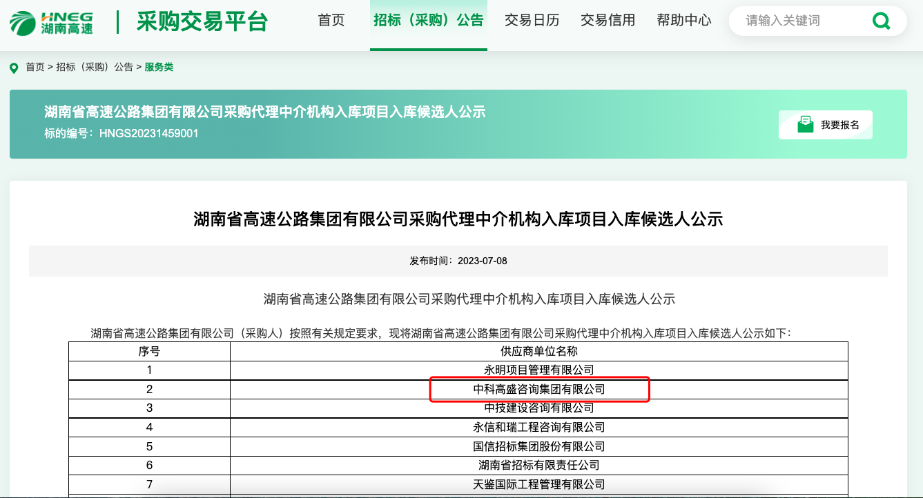The image size is (923, 498).
Task: Click the 服务类 breadcrumb link
Action: click(159, 68)
